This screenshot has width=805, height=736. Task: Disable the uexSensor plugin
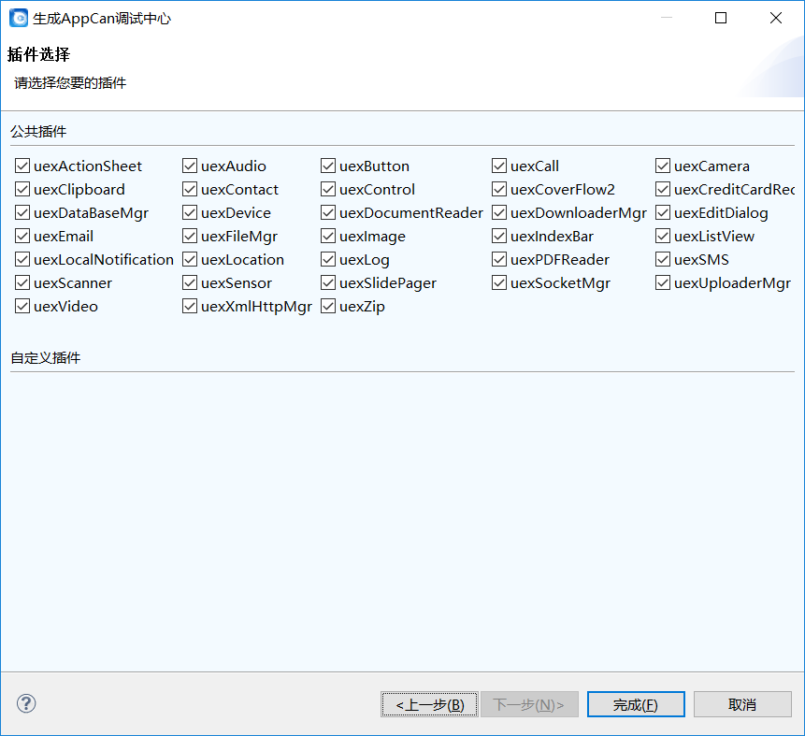pyautogui.click(x=190, y=282)
